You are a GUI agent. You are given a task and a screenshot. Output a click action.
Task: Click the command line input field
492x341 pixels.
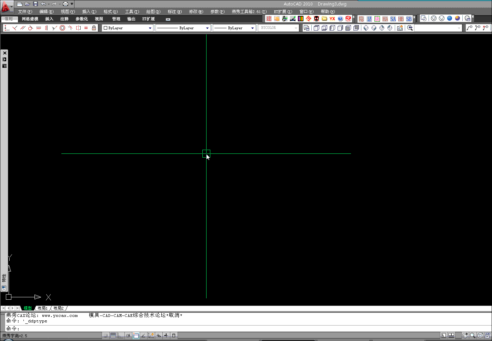click(248, 329)
